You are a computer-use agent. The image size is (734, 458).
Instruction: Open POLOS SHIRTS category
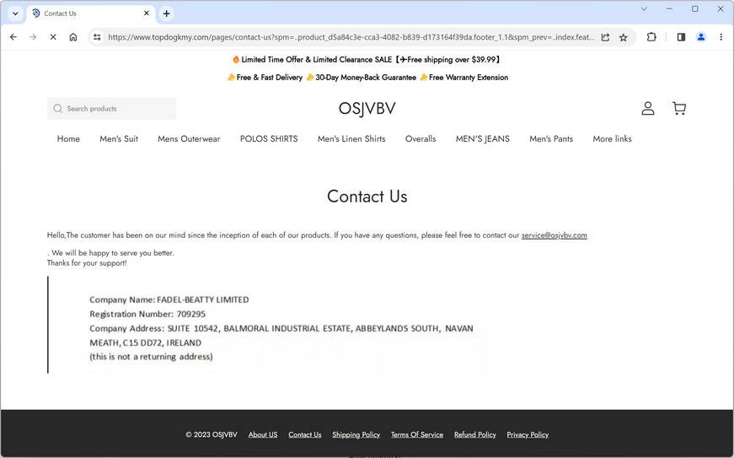[269, 138]
